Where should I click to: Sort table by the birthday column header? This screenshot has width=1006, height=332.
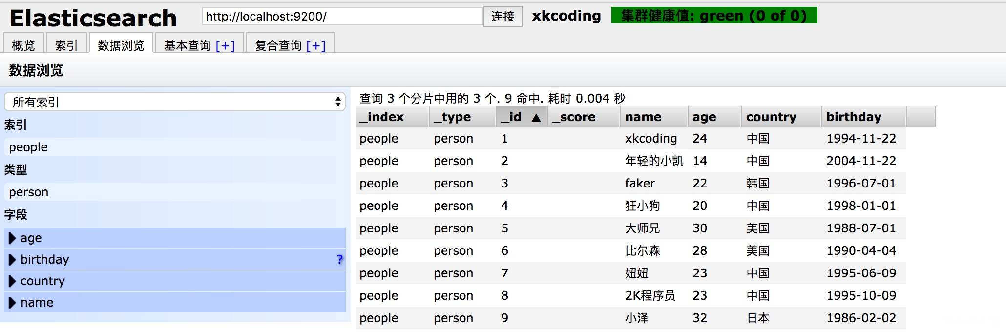(854, 117)
